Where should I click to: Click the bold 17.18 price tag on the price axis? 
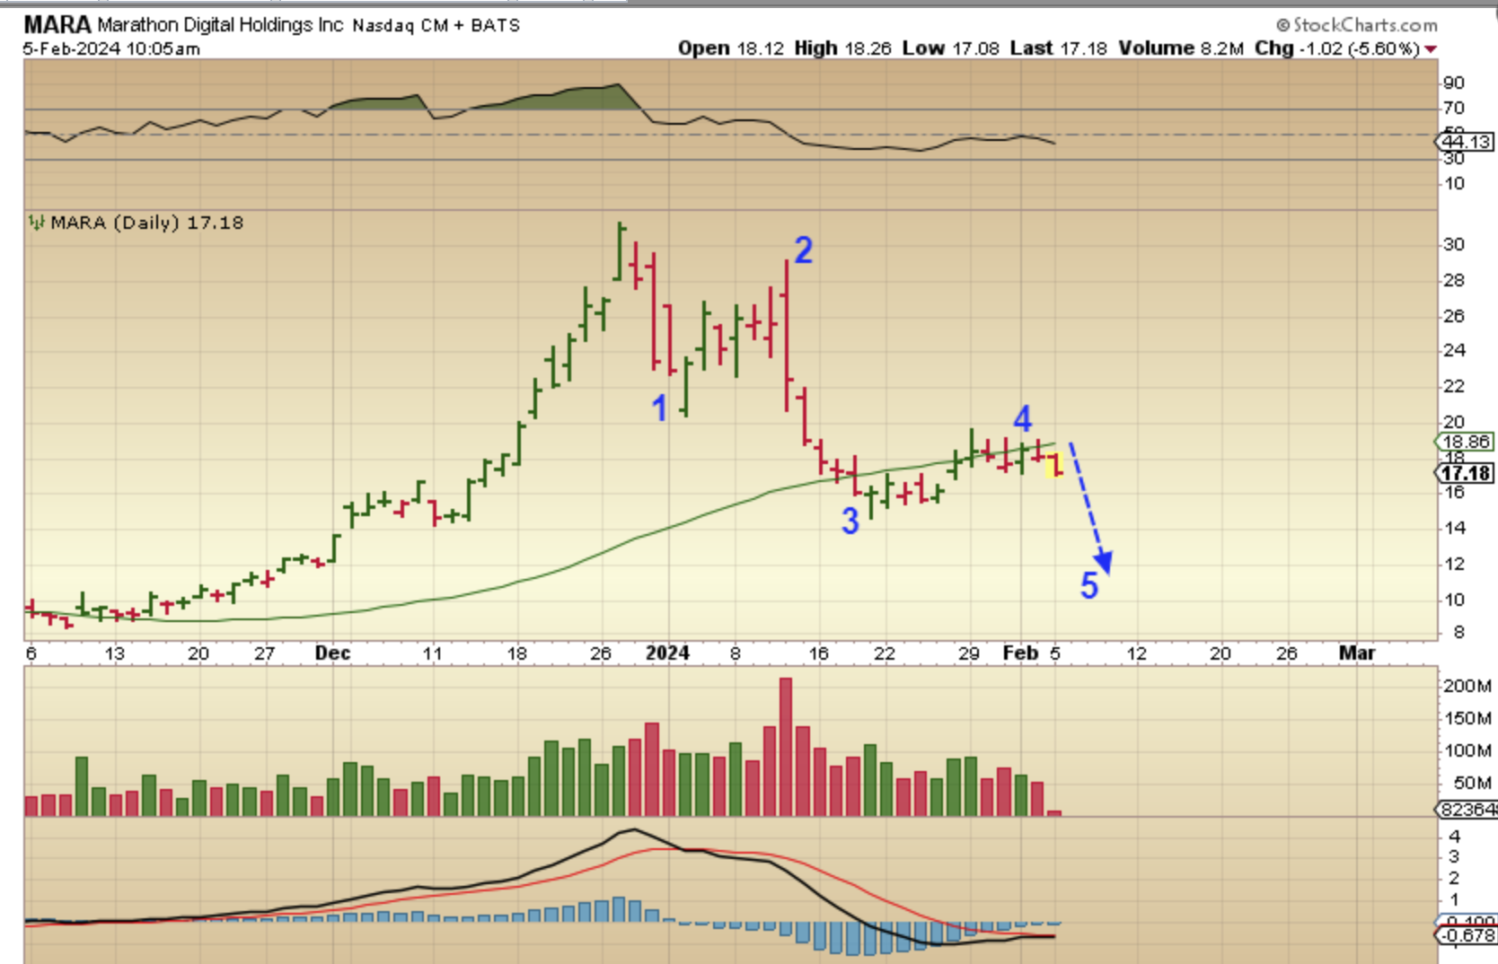pyautogui.click(x=1466, y=473)
